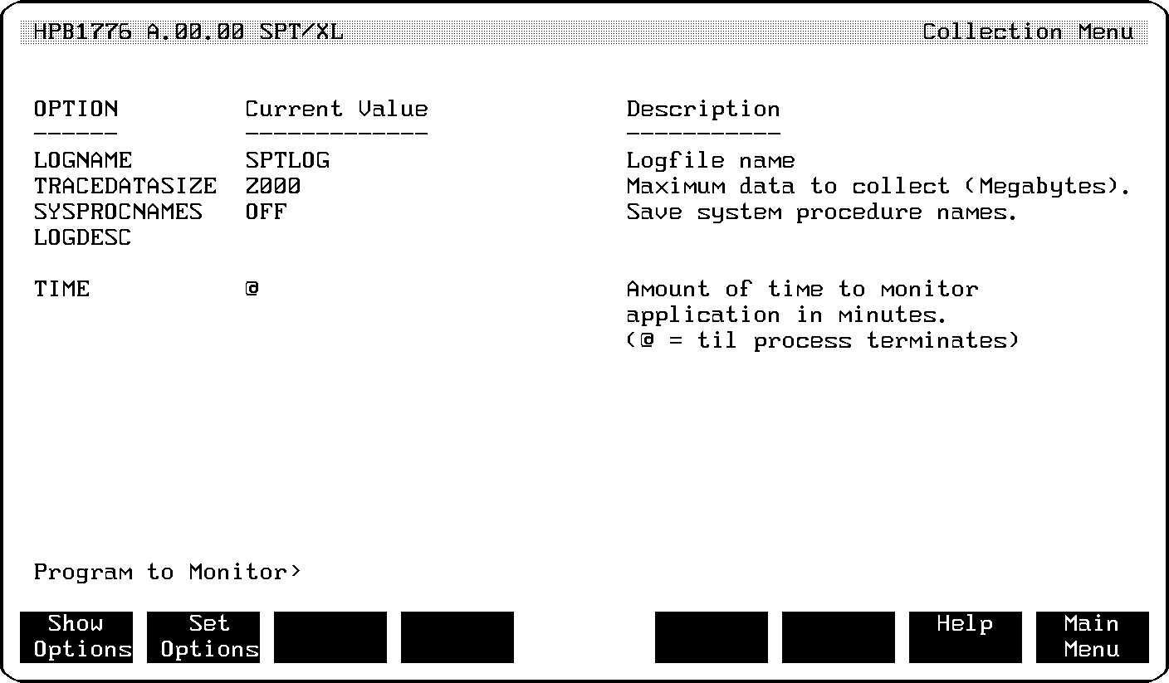Click the Collection Menu title
Image resolution: width=1169 pixels, height=683 pixels.
coord(1028,32)
